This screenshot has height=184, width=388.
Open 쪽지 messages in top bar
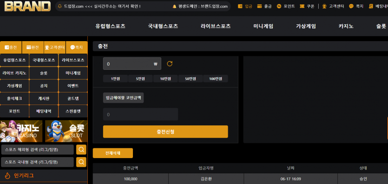click(x=356, y=6)
